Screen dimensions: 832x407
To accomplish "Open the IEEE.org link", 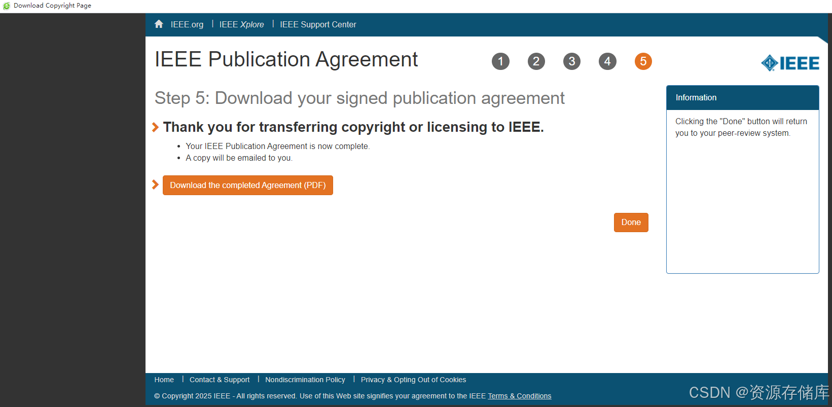I will pos(187,24).
